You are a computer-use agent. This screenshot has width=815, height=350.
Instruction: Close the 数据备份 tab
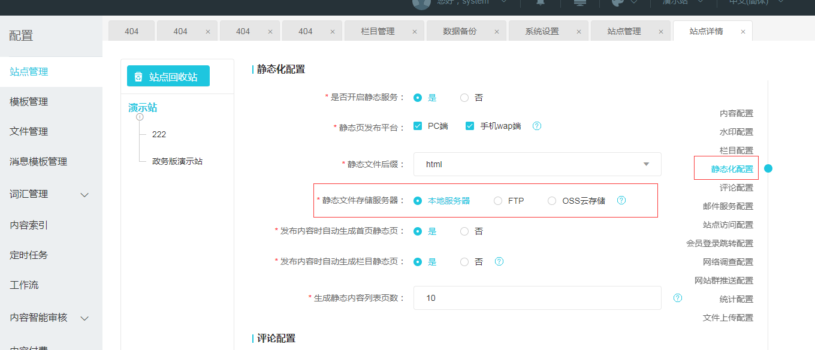(496, 32)
